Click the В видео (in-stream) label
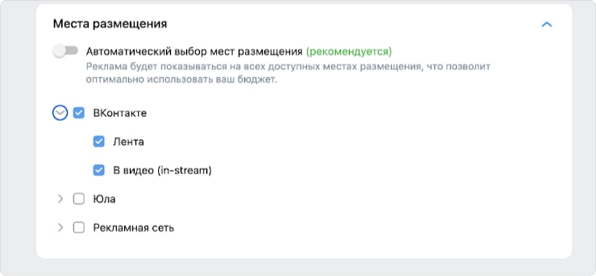 point(162,170)
